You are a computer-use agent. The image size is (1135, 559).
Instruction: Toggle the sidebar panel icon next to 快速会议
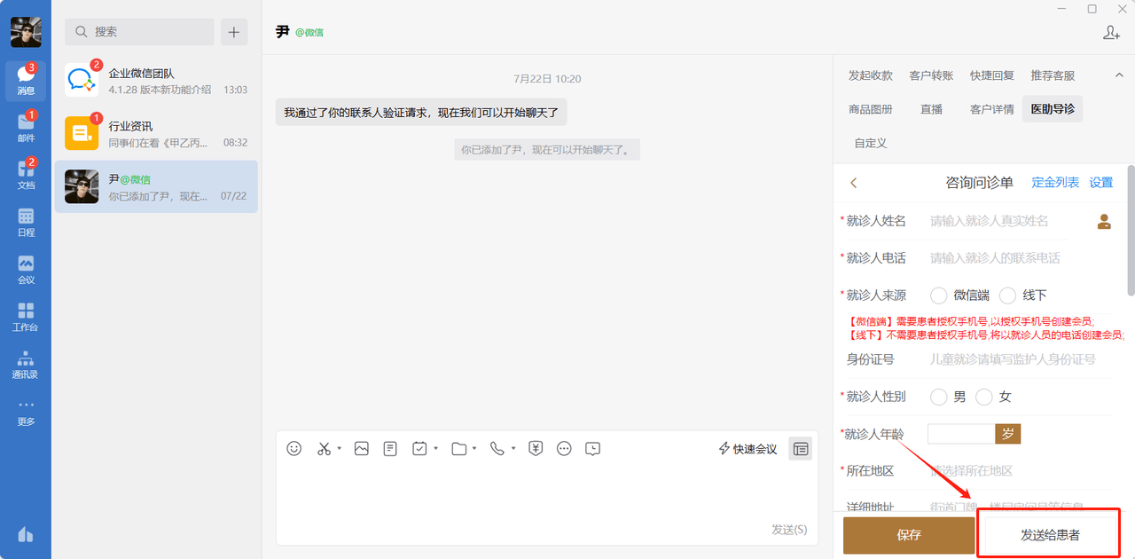pyautogui.click(x=801, y=449)
